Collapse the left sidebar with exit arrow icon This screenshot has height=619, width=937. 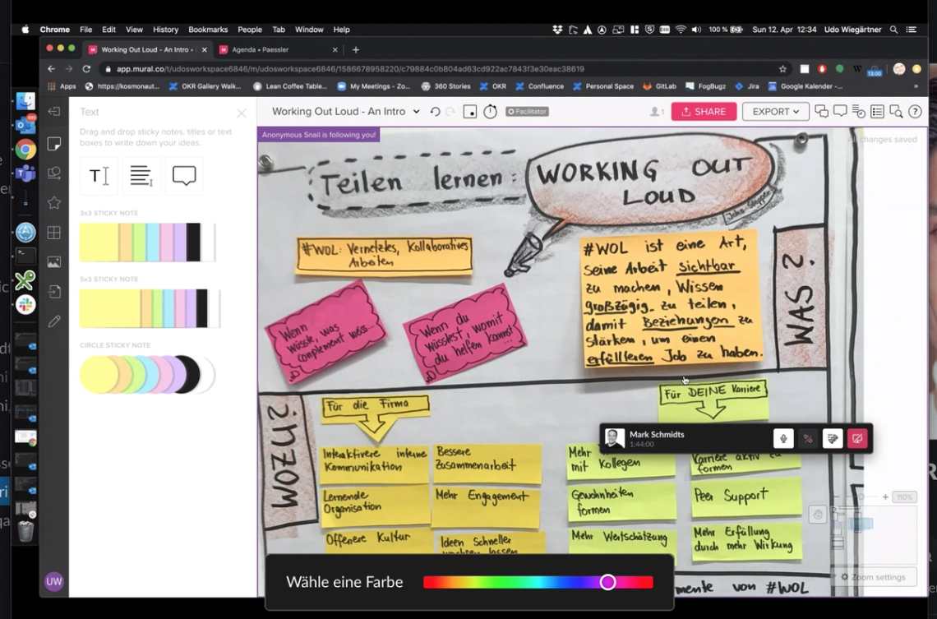53,112
